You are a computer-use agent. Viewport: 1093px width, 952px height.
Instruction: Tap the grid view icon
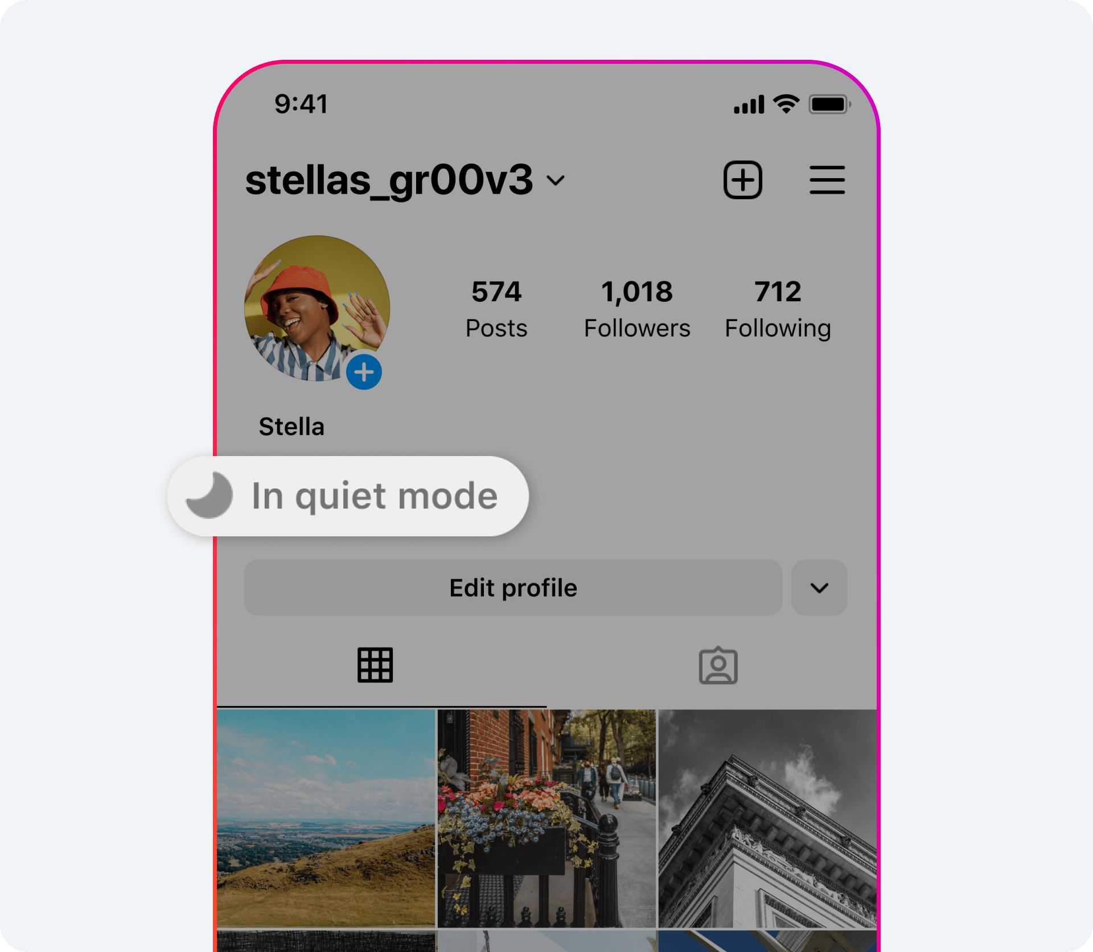click(x=376, y=664)
